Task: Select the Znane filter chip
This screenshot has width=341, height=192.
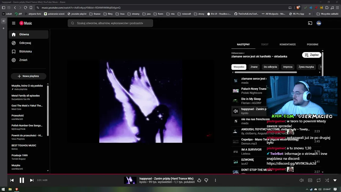Action: coord(254,67)
